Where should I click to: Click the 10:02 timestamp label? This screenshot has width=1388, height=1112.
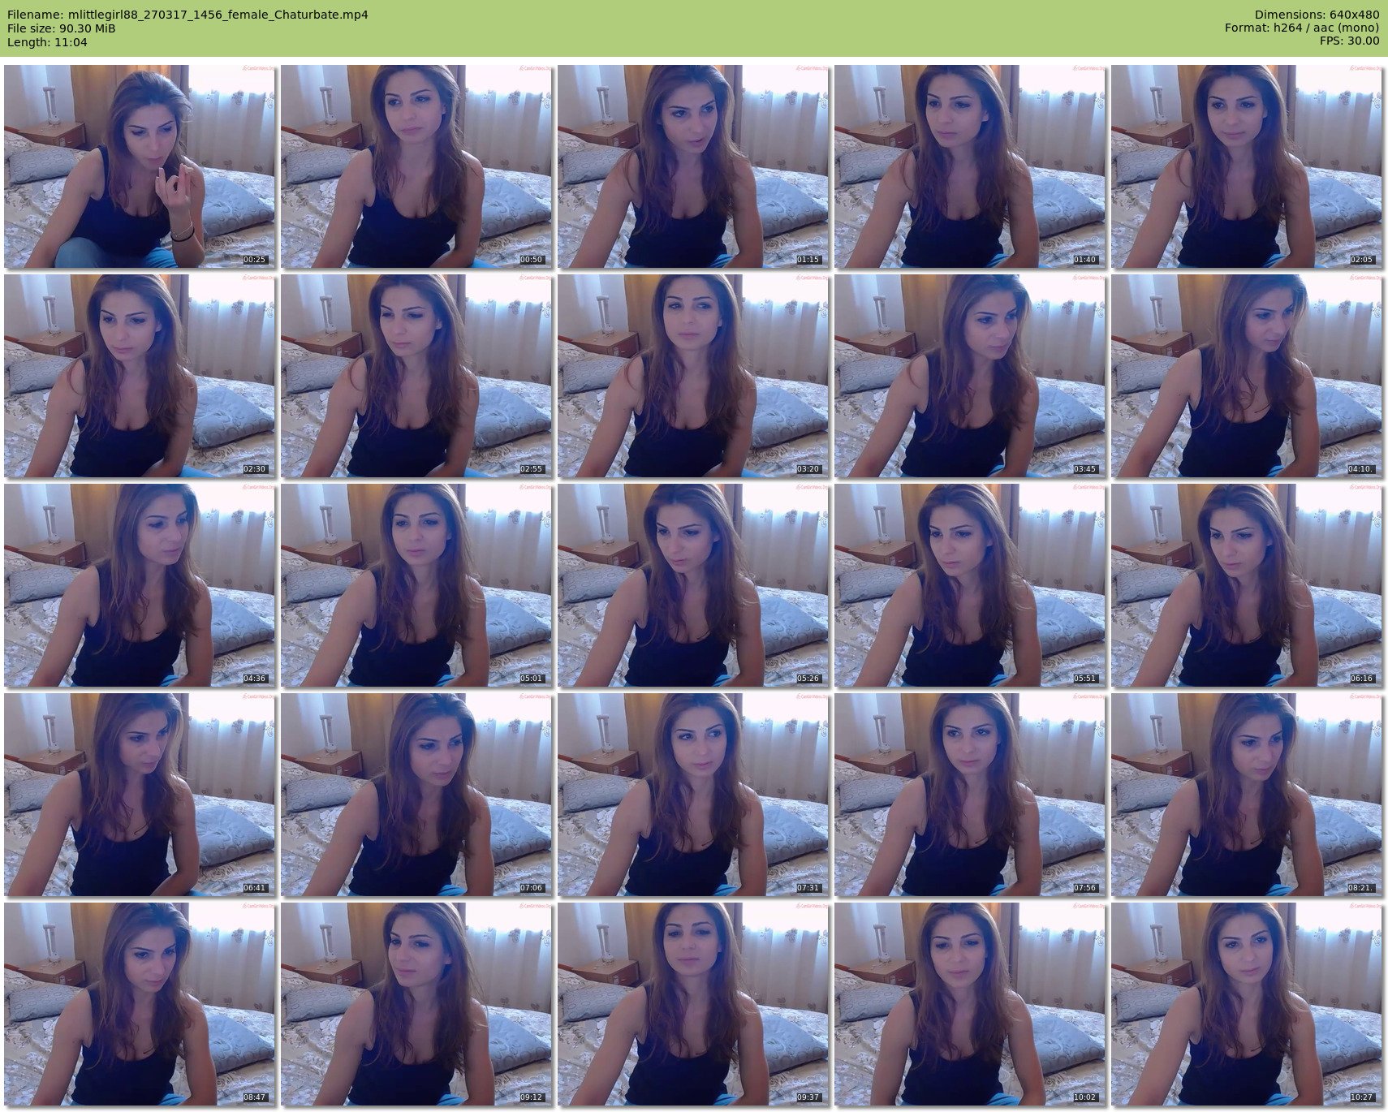click(x=1084, y=1097)
